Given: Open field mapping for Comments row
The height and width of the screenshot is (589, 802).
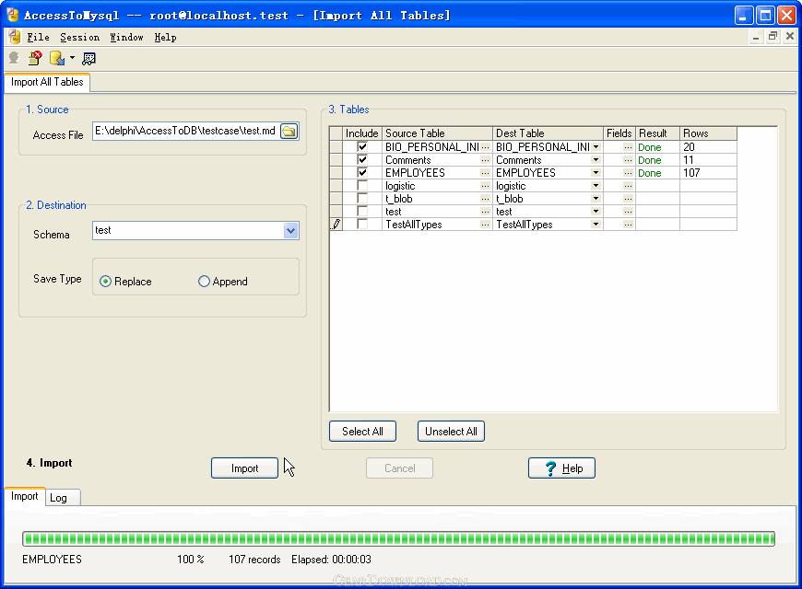Looking at the screenshot, I should (628, 160).
